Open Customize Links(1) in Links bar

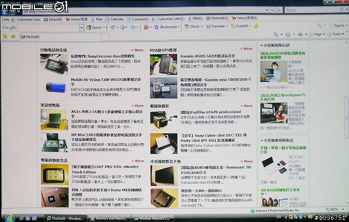click(x=168, y=19)
